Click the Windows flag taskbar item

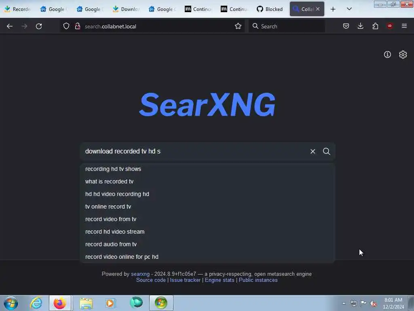coord(161,303)
